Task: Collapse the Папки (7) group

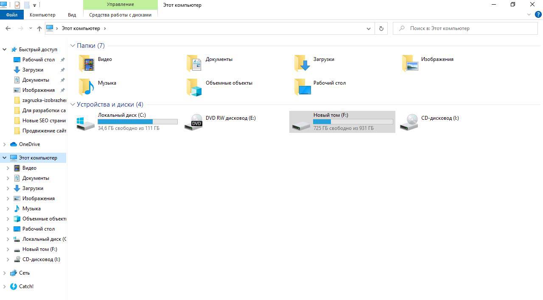Action: (x=73, y=46)
